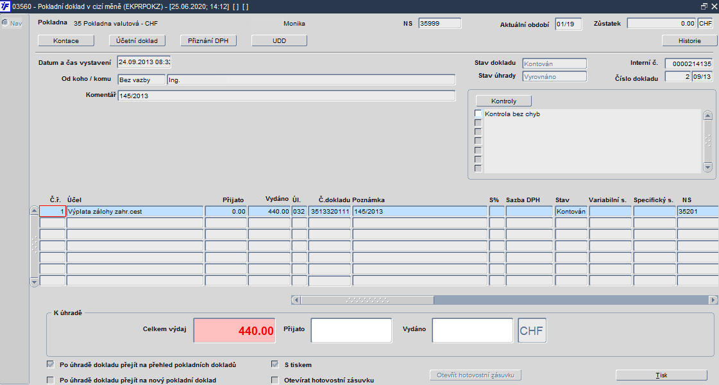Enable Otevírat hotovostní zásuvku checkbox

(275, 380)
